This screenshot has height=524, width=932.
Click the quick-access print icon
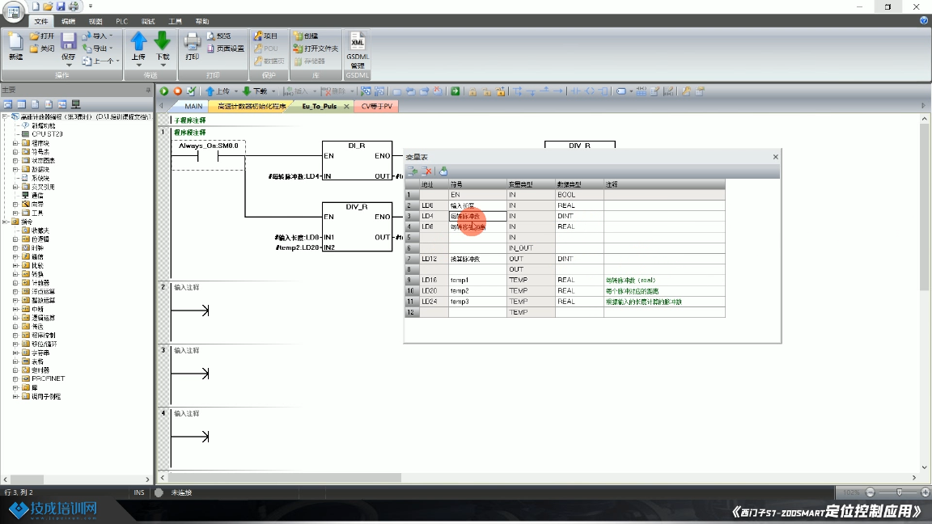(73, 6)
